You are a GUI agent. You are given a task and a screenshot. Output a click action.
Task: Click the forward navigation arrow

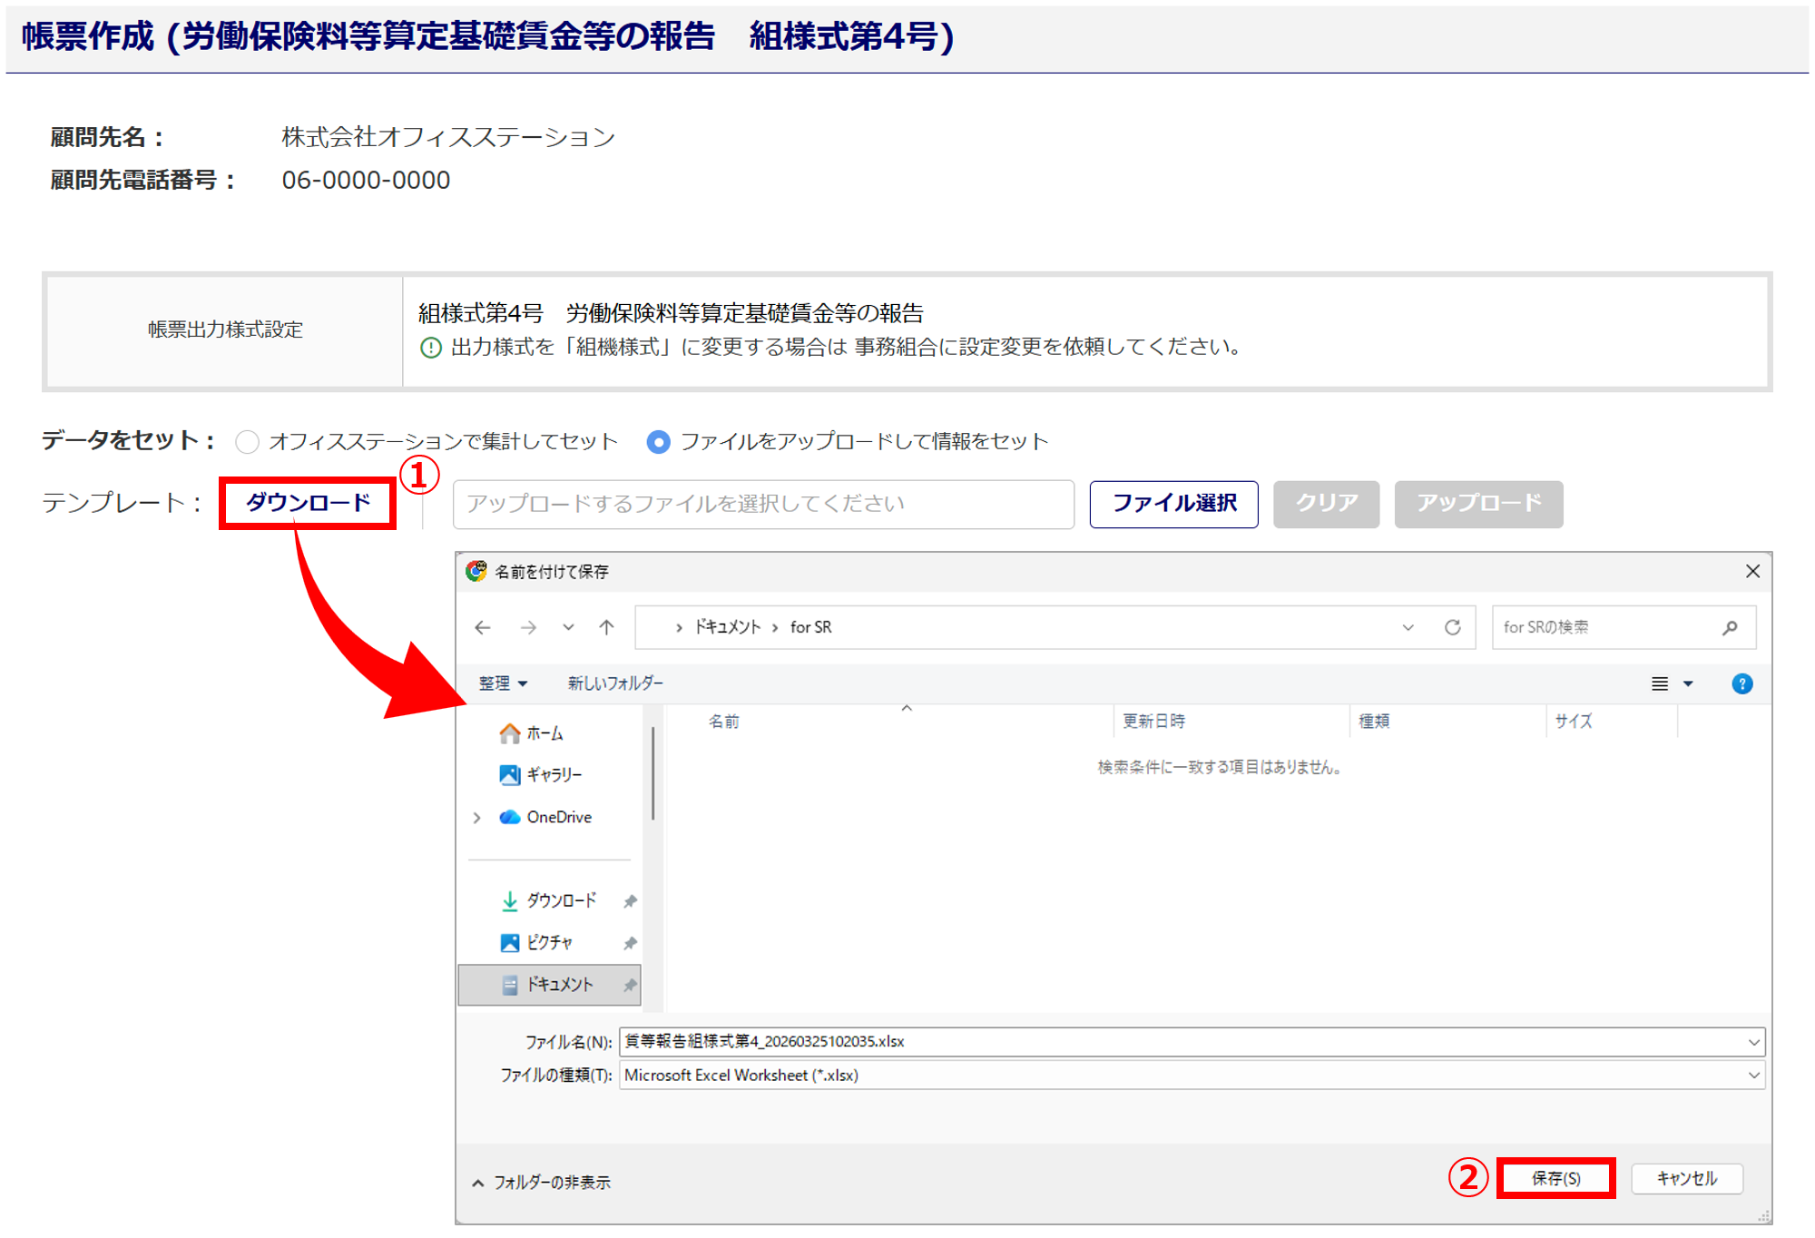pos(528,627)
